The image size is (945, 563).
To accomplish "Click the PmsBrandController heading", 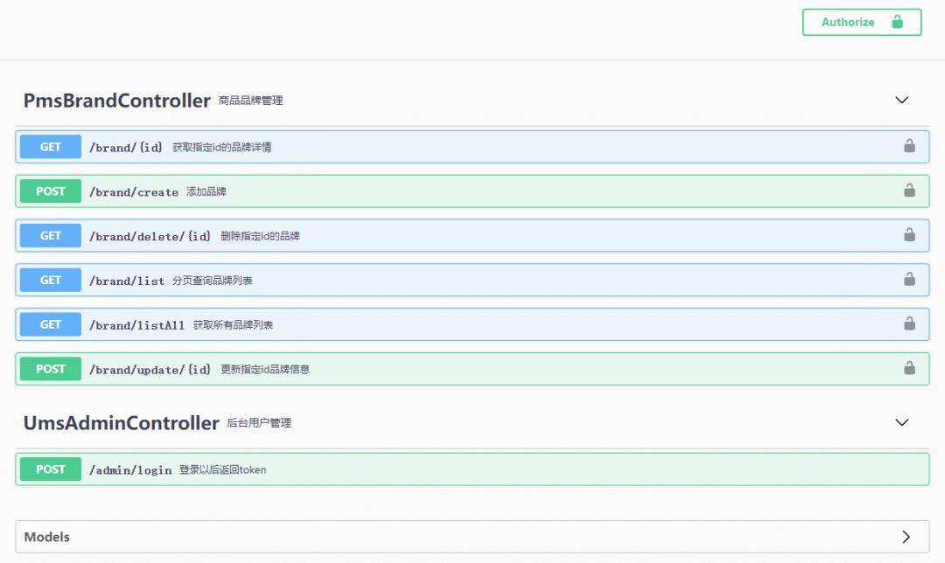I will [x=117, y=101].
